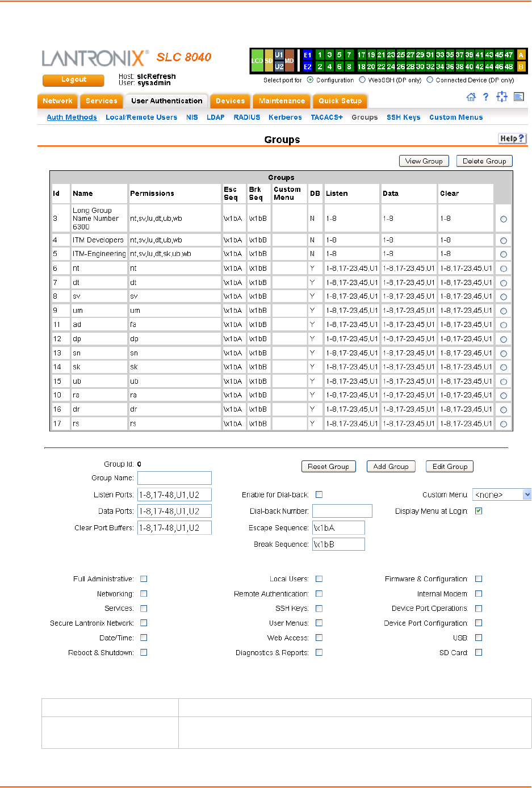
Task: Go to the LDAP settings link
Action: tap(215, 118)
